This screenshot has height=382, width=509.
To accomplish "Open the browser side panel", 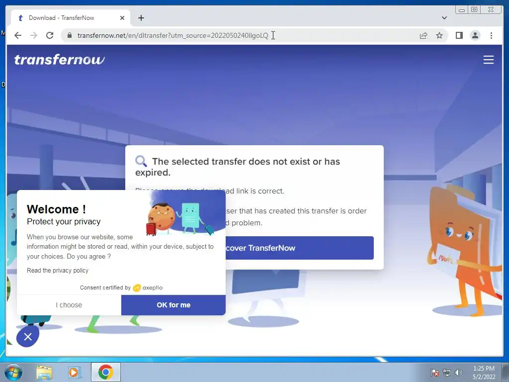I will tap(459, 35).
